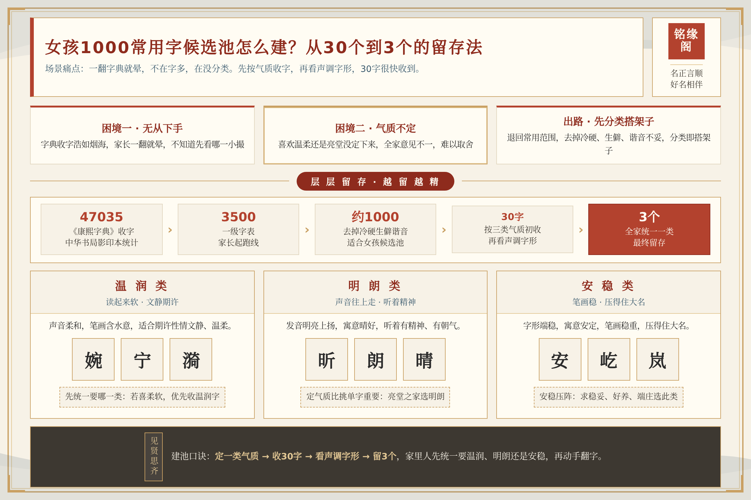Viewport: 751px width, 500px height.
Task: Click the 温润类 section heading
Action: tap(141, 286)
